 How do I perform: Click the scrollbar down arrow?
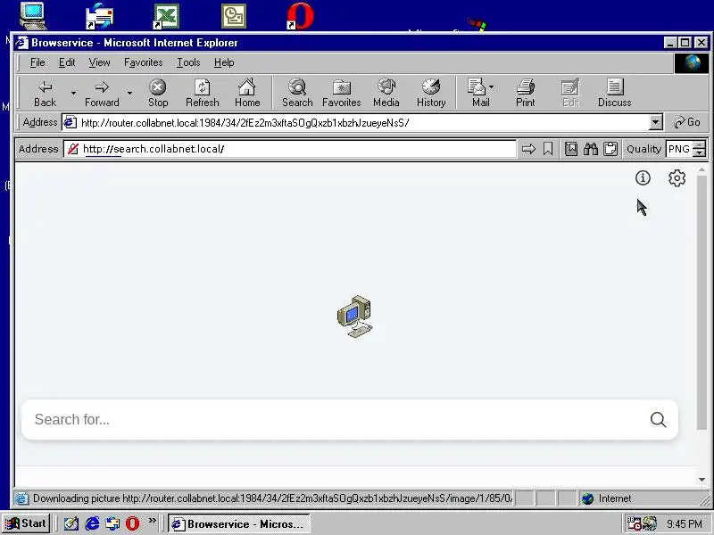coord(702,480)
